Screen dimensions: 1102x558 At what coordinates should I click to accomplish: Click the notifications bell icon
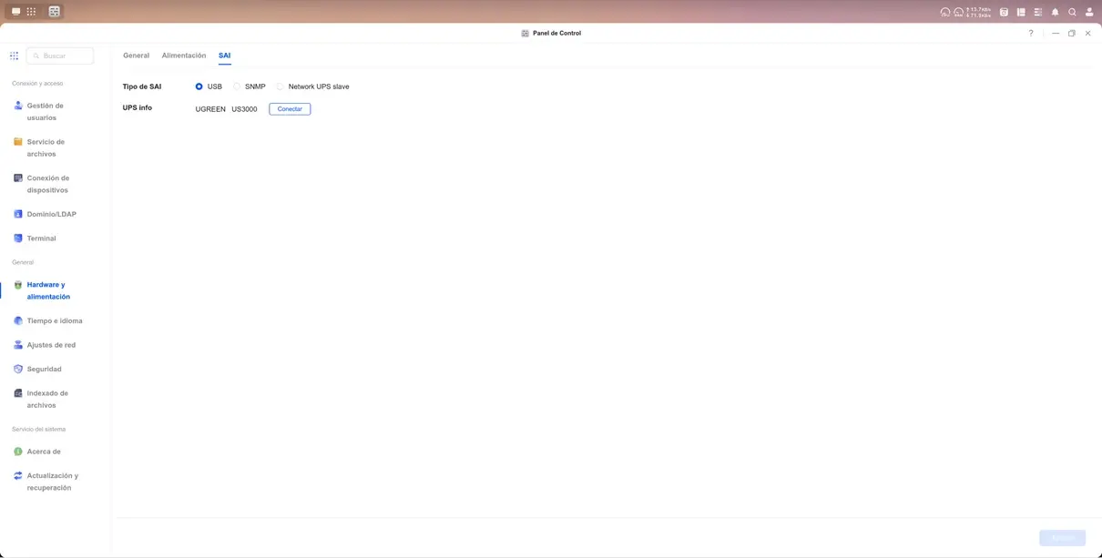1055,12
